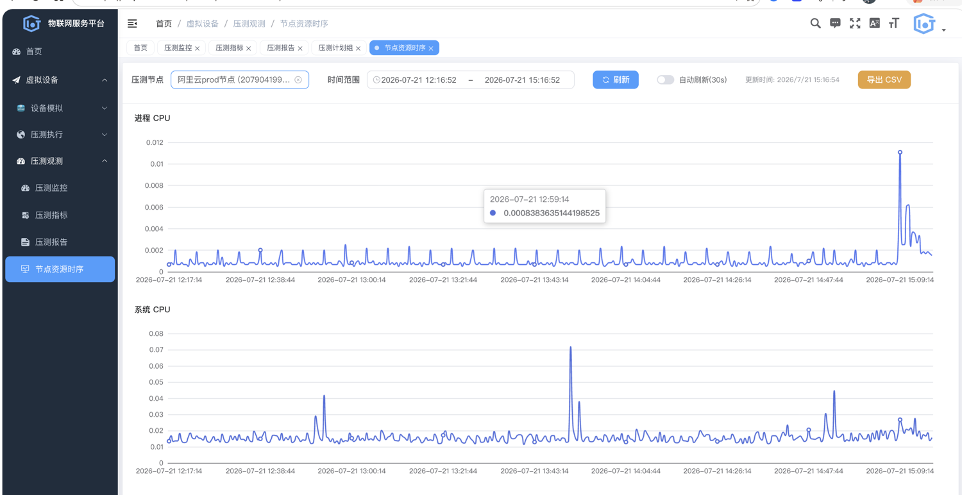This screenshot has height=495, width=962.
Task: Open font size settings icon
Action: [x=894, y=24]
